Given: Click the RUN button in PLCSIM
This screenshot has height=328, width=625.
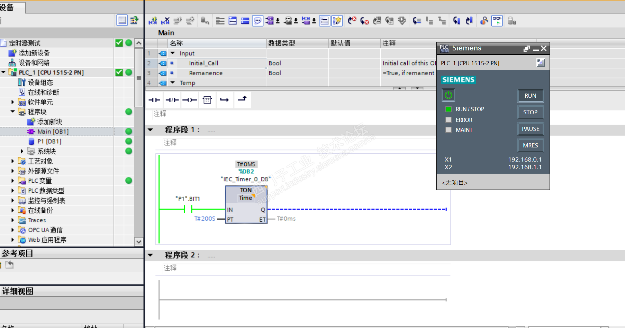Looking at the screenshot, I should click(x=530, y=96).
